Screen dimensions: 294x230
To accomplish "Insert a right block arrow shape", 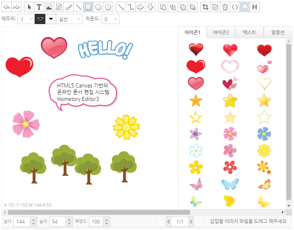I will click(x=140, y=7).
